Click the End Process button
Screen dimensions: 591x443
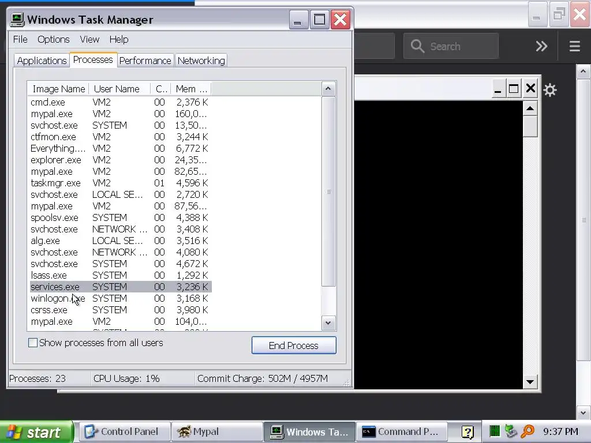(x=294, y=346)
